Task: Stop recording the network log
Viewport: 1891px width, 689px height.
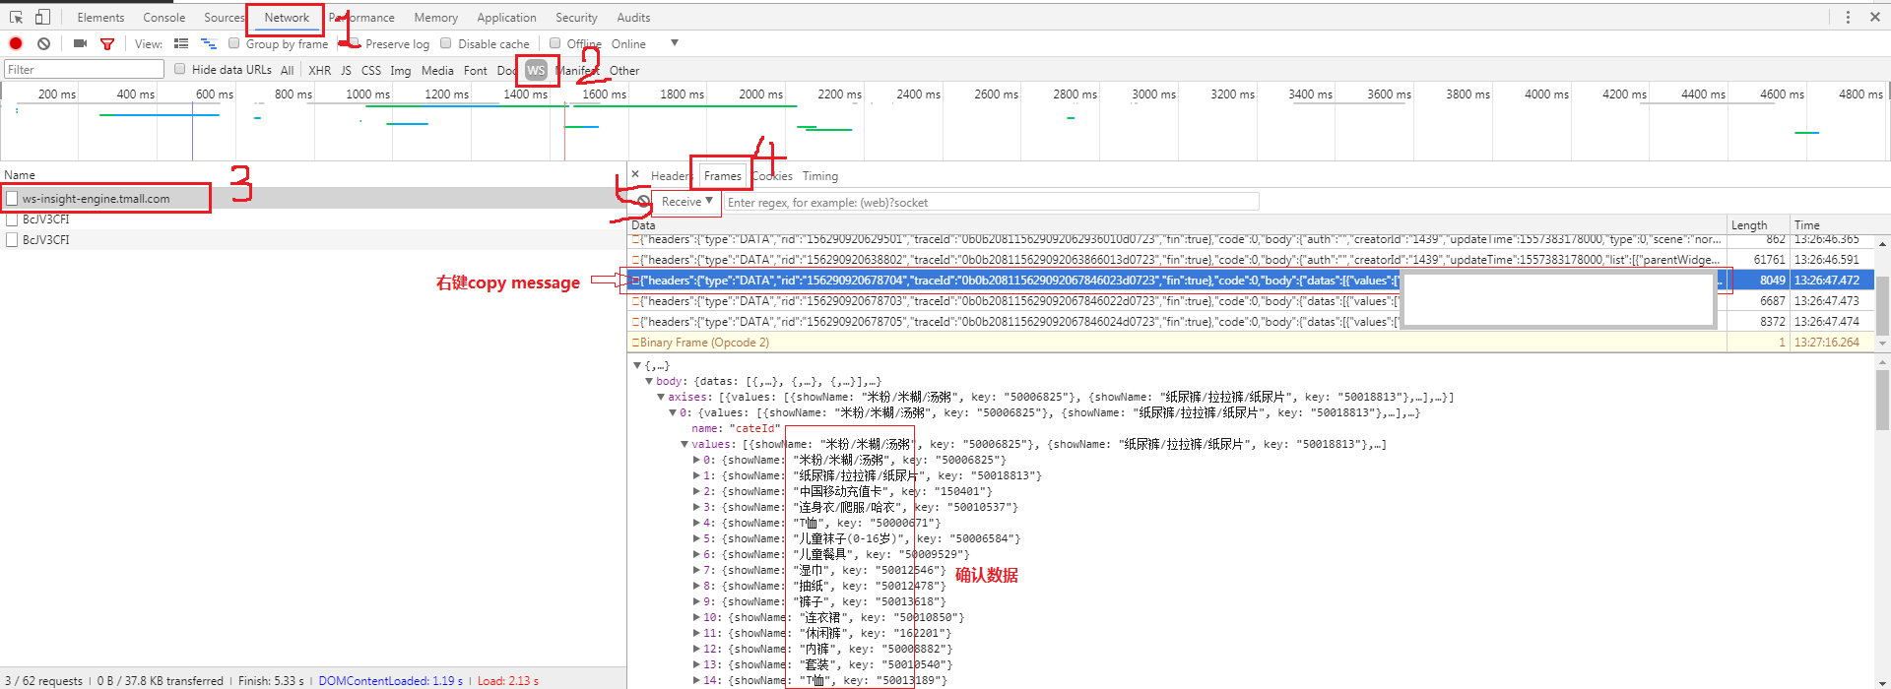Action: pos(16,43)
